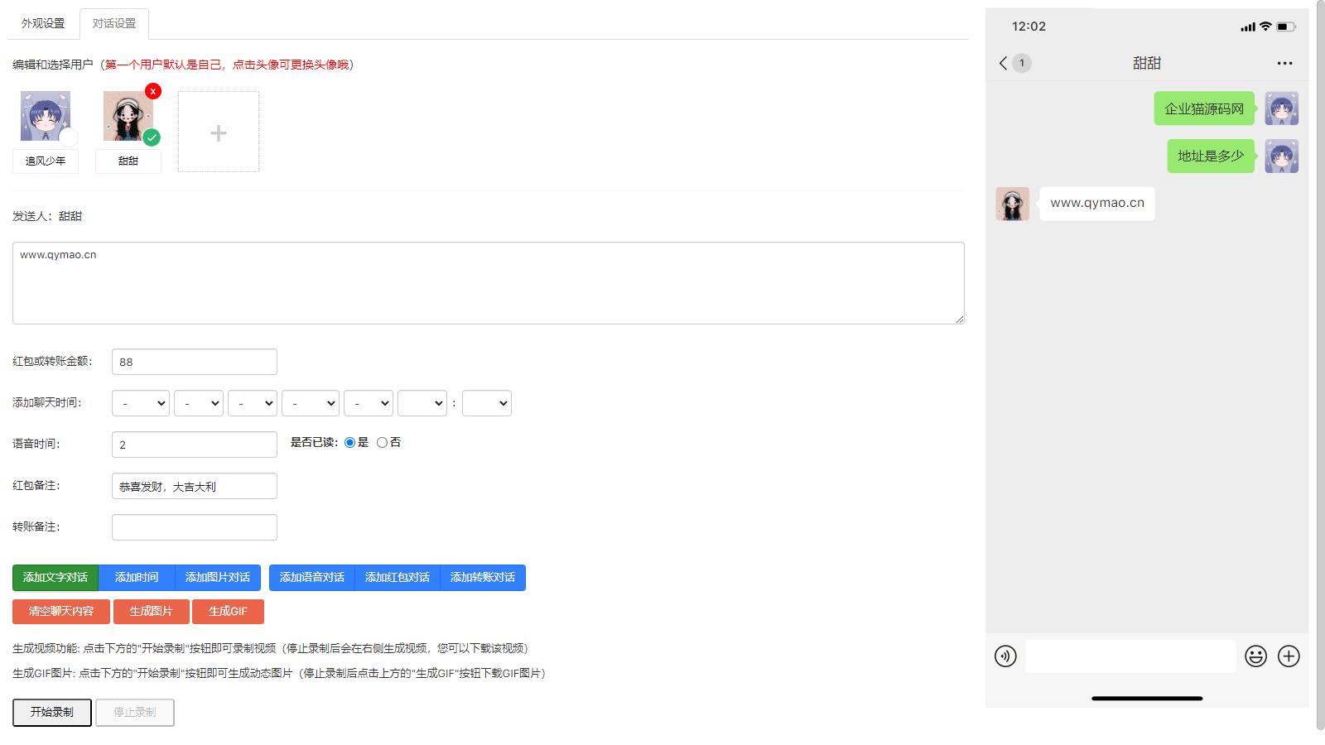Tap the voice input icon in chat bar

tap(1005, 656)
